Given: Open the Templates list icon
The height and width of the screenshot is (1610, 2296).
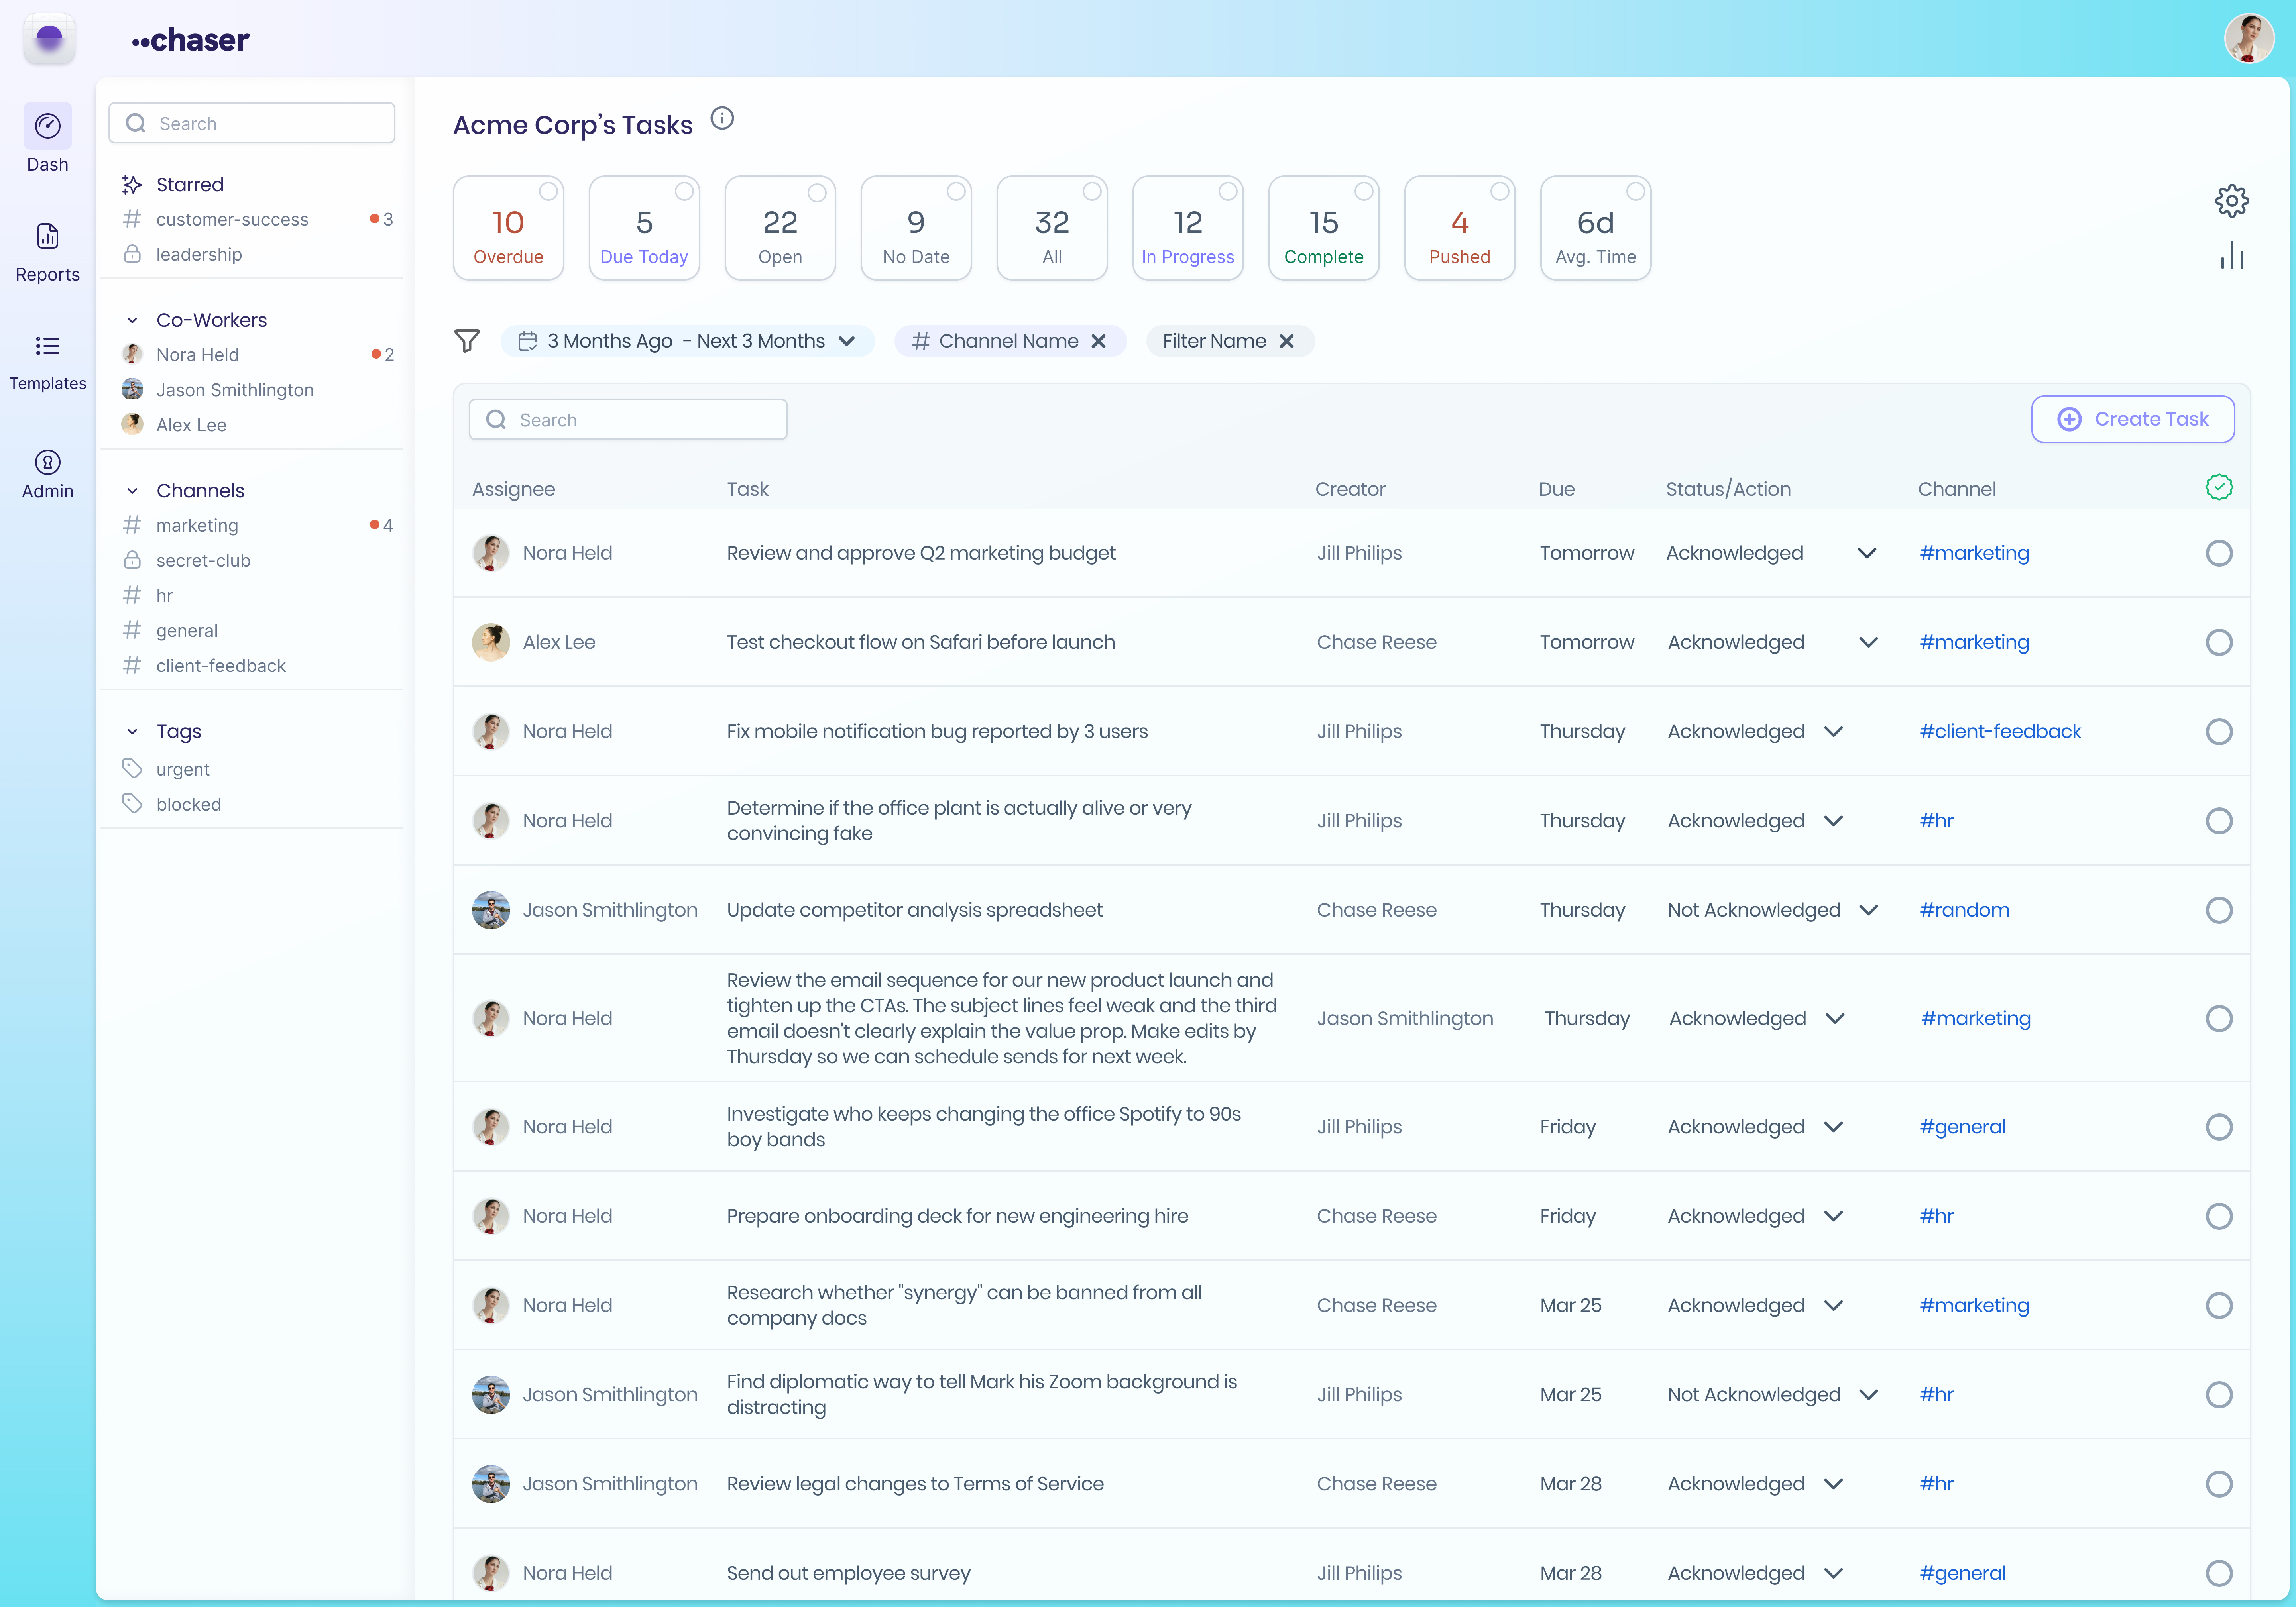Looking at the screenshot, I should point(47,346).
